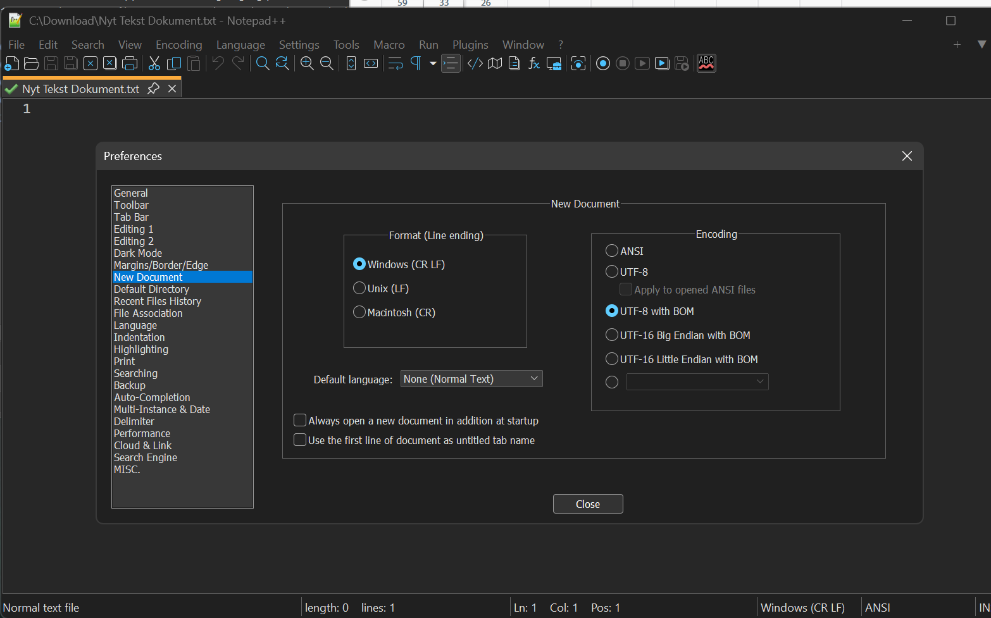Choose ANSI encoding radio button

[612, 251]
